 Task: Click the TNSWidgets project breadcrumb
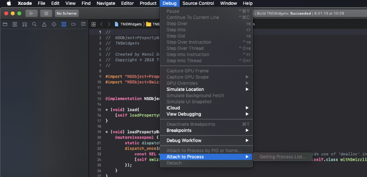(x=128, y=24)
